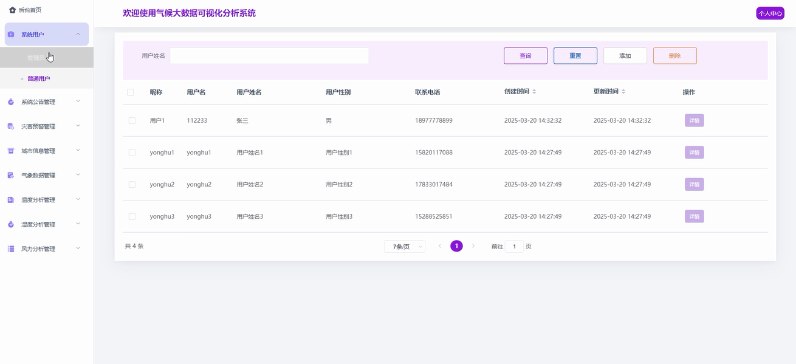Viewport: 796px width, 364px height.
Task: Click phone number 17833017484
Action: pos(434,184)
